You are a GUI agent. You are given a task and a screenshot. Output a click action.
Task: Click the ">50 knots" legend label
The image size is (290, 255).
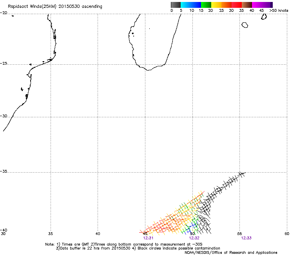(279, 11)
